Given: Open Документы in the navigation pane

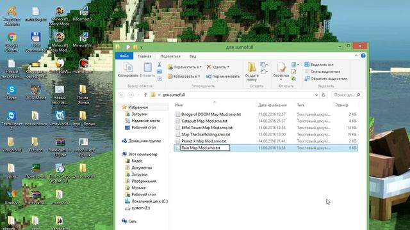Looking at the screenshot, I should [142, 167].
